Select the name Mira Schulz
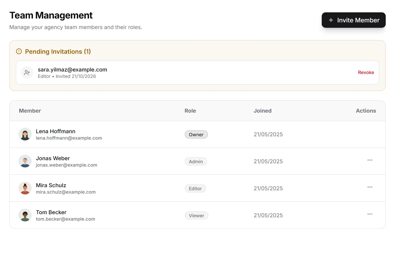 click(51, 185)
